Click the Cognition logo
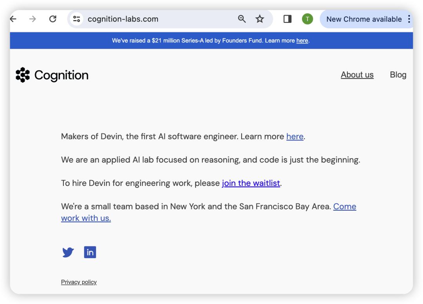The image size is (423, 304). tap(52, 75)
